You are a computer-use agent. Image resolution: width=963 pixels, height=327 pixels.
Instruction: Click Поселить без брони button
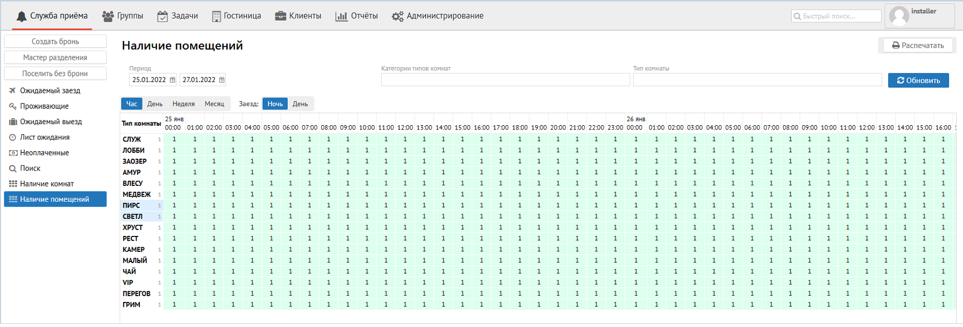click(56, 73)
